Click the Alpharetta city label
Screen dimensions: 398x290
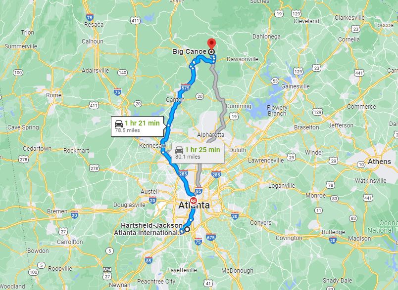click(x=211, y=134)
